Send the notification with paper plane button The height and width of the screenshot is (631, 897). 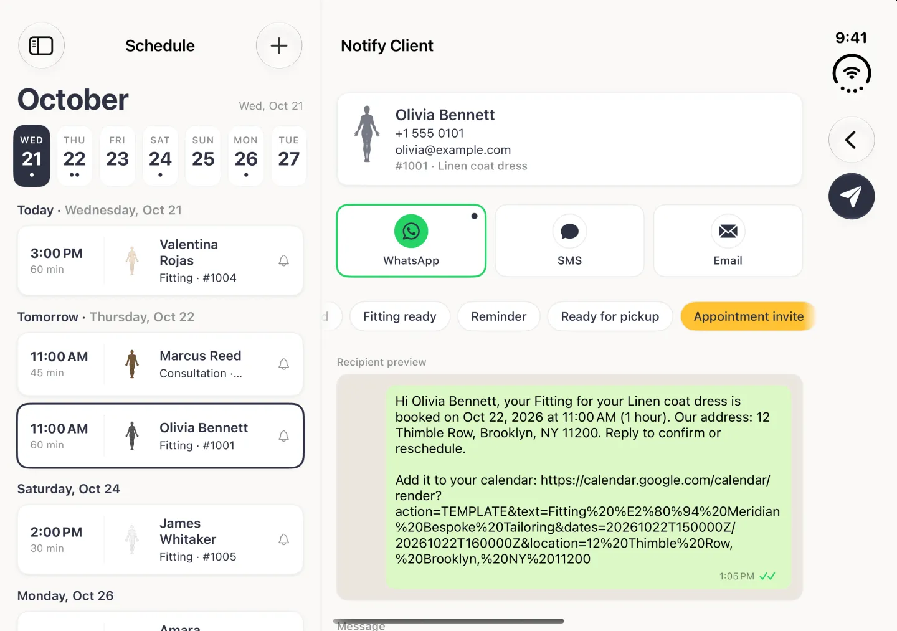coord(852,196)
